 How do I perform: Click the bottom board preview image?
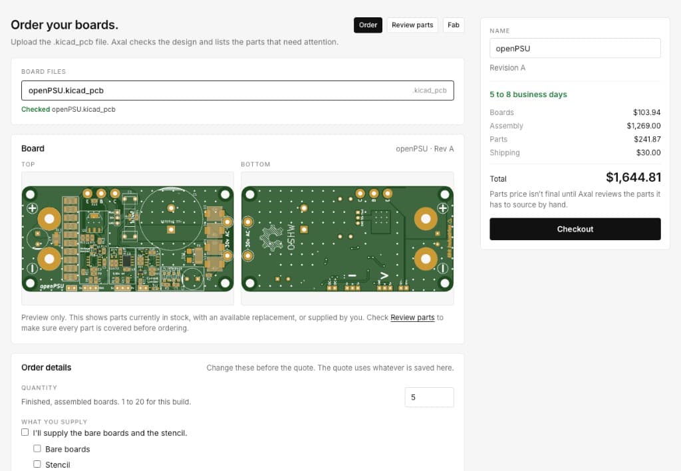click(x=347, y=239)
